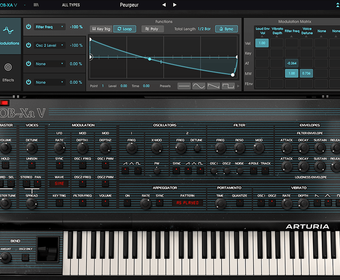
Task: Expand the Total Length 1/2 Bar selector
Action: tap(204, 29)
